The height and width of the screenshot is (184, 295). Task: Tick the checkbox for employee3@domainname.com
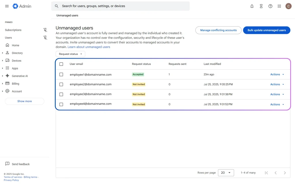61,94
